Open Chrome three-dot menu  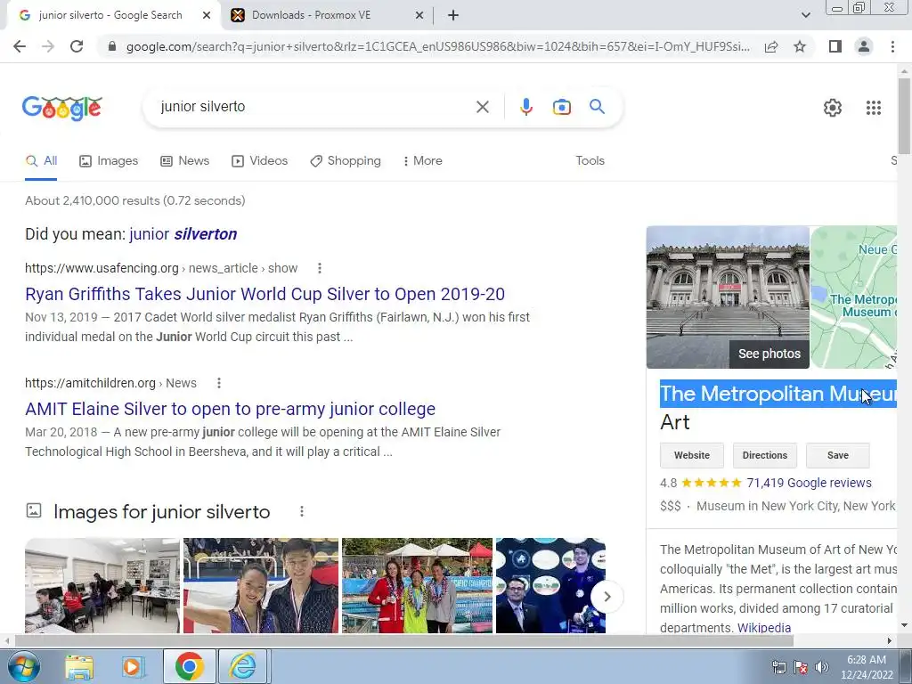point(892,46)
